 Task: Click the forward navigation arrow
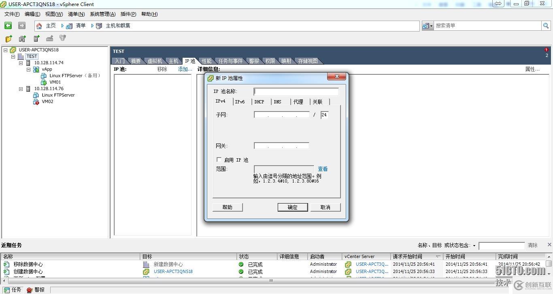click(22, 25)
